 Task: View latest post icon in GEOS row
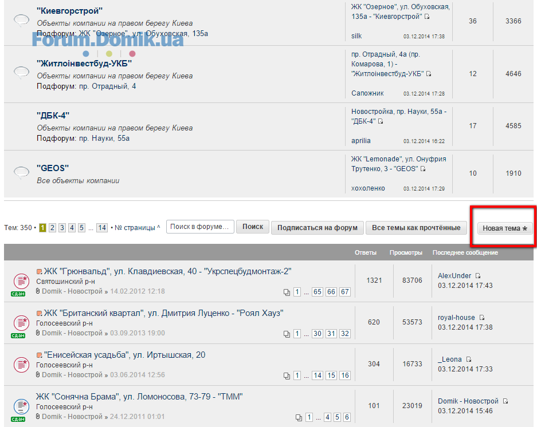click(x=423, y=169)
